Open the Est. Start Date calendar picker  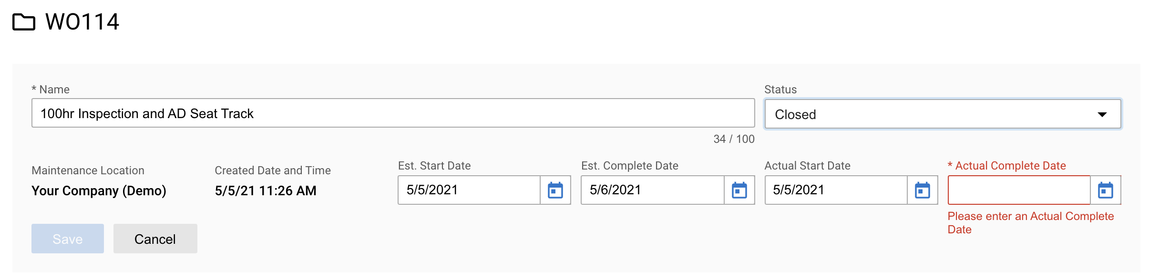click(x=555, y=190)
